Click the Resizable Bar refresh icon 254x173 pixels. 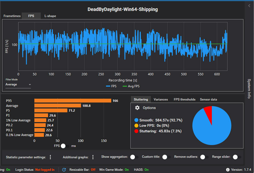(x=64, y=170)
